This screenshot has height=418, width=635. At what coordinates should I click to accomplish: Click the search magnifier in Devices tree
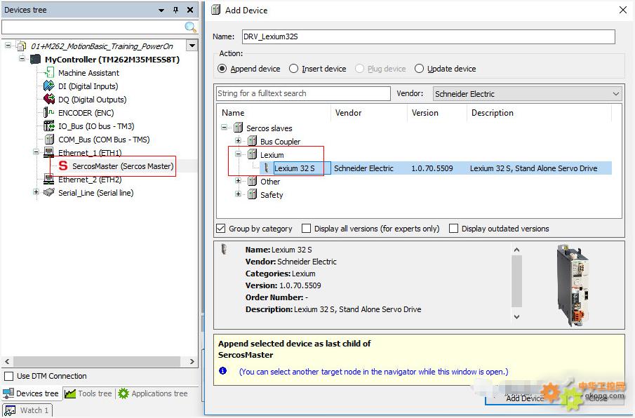pyautogui.click(x=190, y=27)
